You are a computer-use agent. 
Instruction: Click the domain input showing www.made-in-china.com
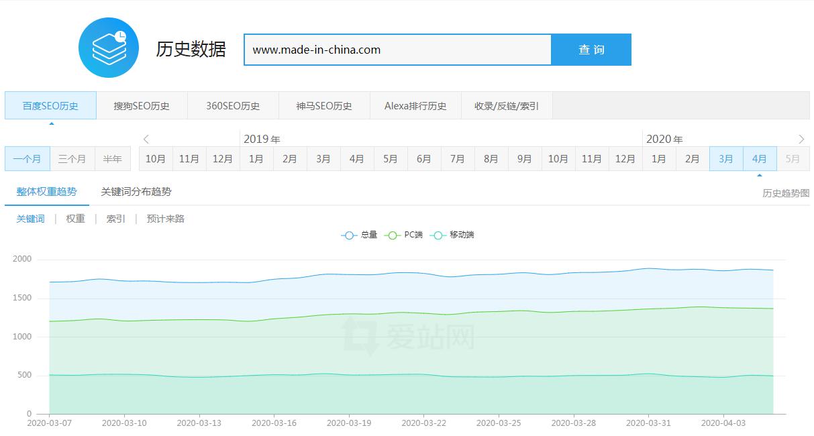(396, 49)
